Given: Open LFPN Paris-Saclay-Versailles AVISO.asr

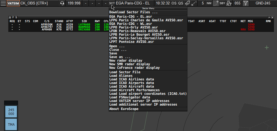Looking at the screenshot, I should point(148,38).
